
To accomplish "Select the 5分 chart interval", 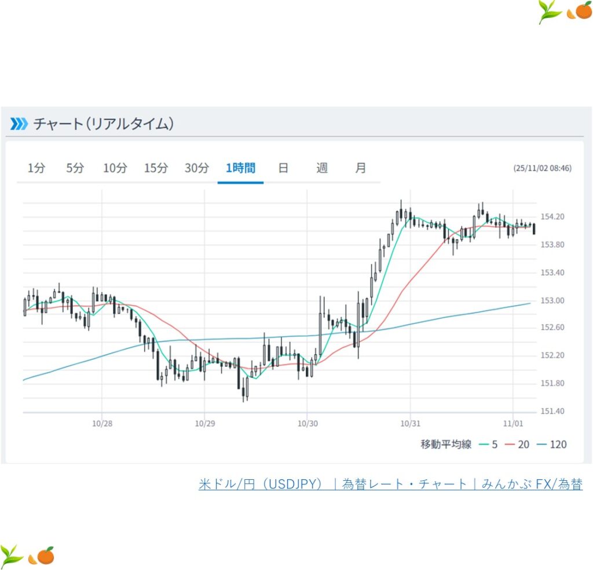I will click(75, 168).
